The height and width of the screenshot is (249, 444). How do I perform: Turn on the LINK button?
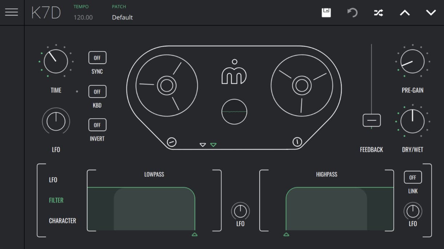[412, 177]
